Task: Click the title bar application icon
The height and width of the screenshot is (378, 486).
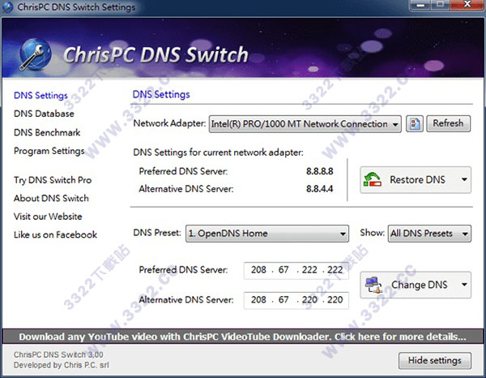Action: click(x=7, y=6)
